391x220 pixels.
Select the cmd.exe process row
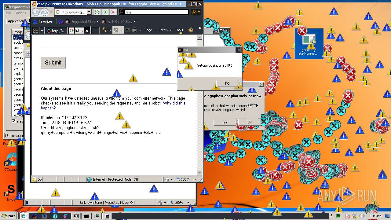pos(18,48)
